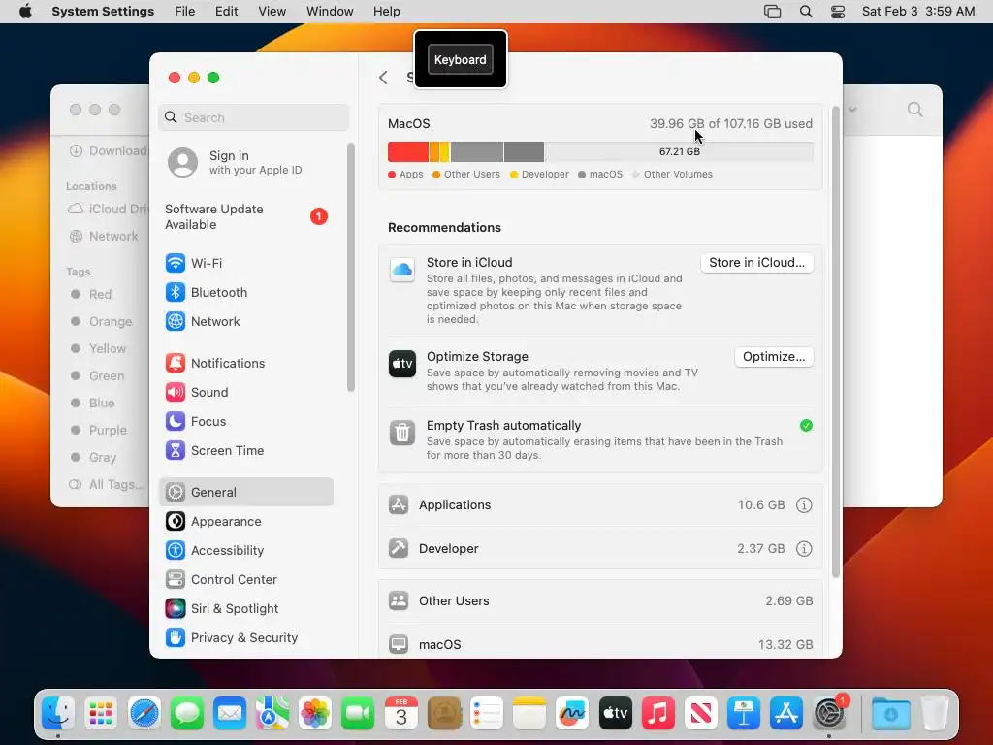Show info for Applications storage
Screen dimensions: 993x745
point(804,504)
